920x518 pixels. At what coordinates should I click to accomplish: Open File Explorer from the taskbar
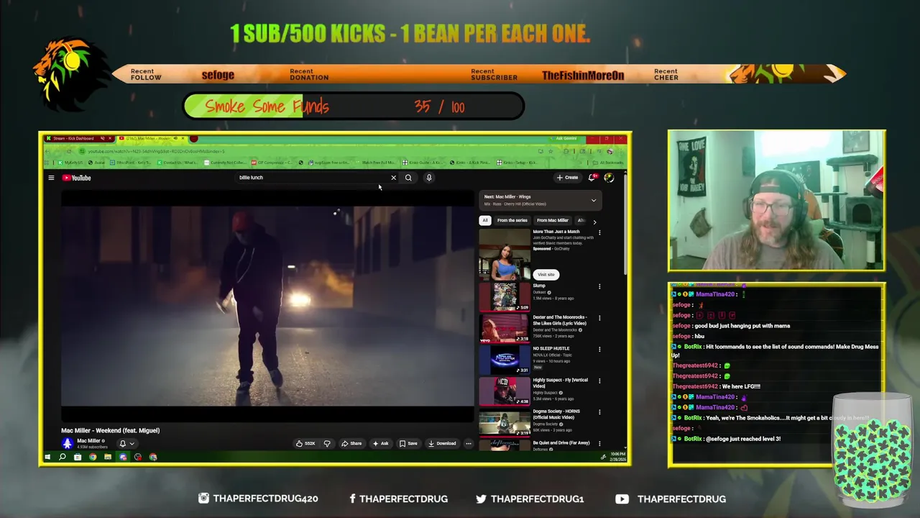(108, 457)
